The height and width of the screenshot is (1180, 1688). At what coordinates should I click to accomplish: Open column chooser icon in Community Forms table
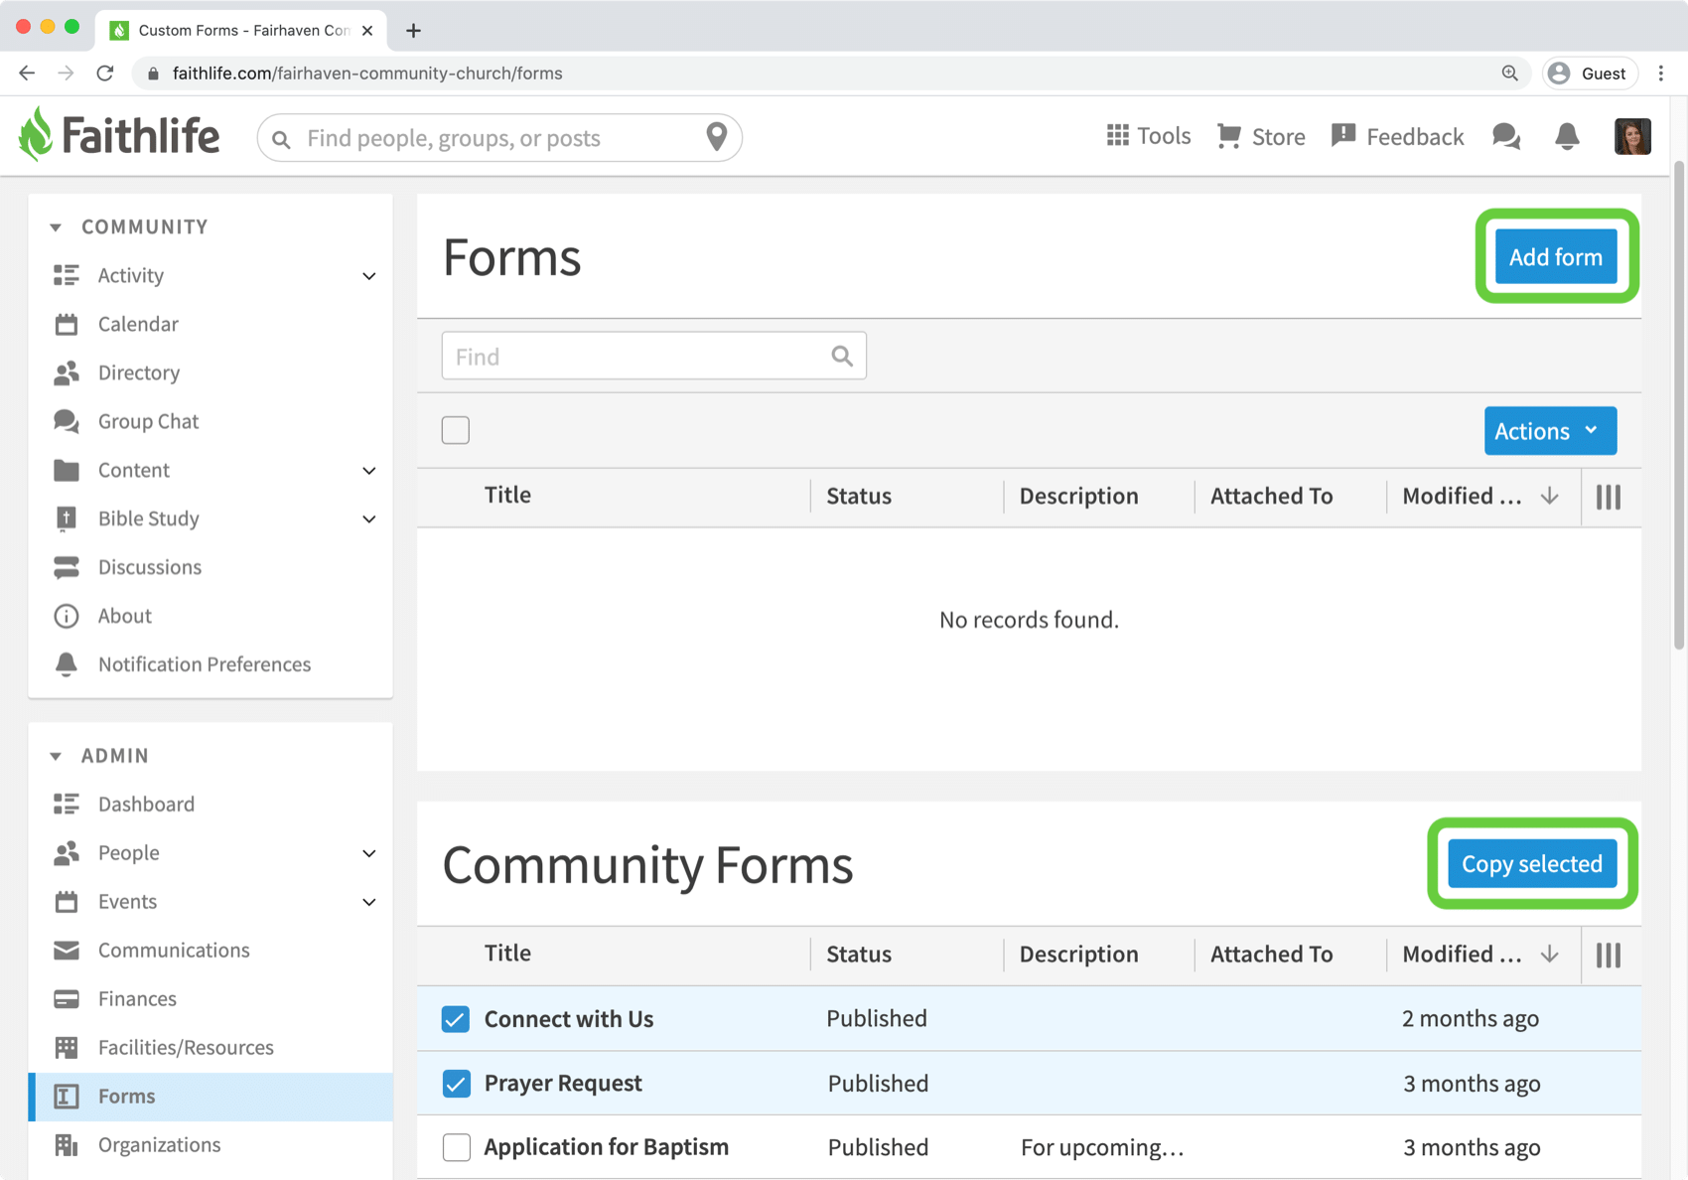tap(1609, 955)
